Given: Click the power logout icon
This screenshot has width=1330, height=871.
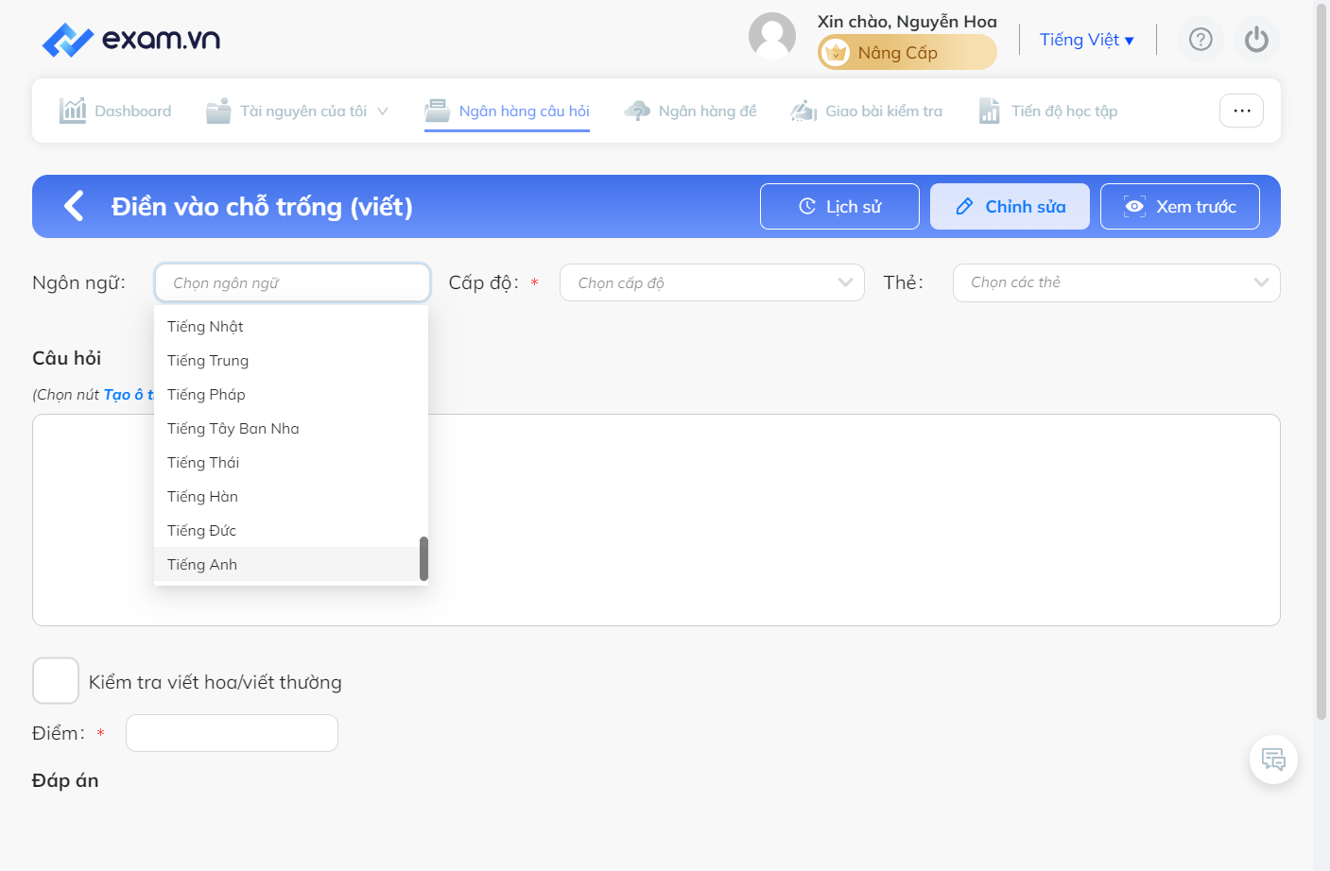Looking at the screenshot, I should click(x=1256, y=40).
